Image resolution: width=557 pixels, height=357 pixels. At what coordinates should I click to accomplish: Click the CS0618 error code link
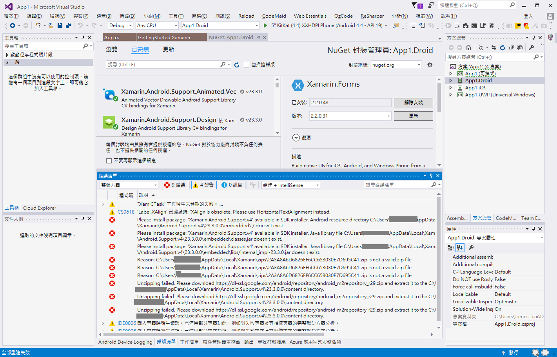point(126,212)
